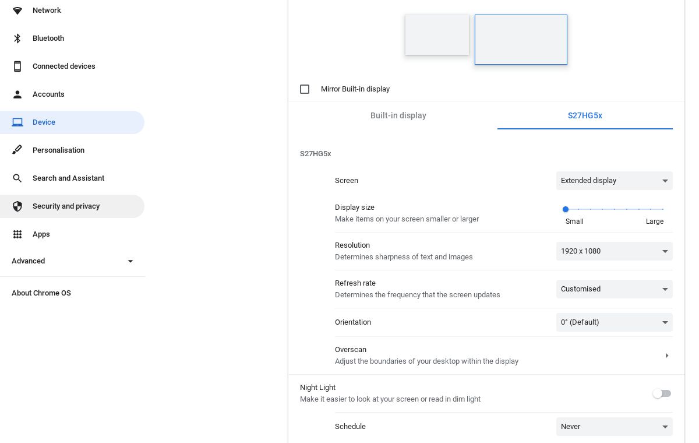Open the Screen Extended display dropdown
Viewport: 699px width, 443px height.
614,181
